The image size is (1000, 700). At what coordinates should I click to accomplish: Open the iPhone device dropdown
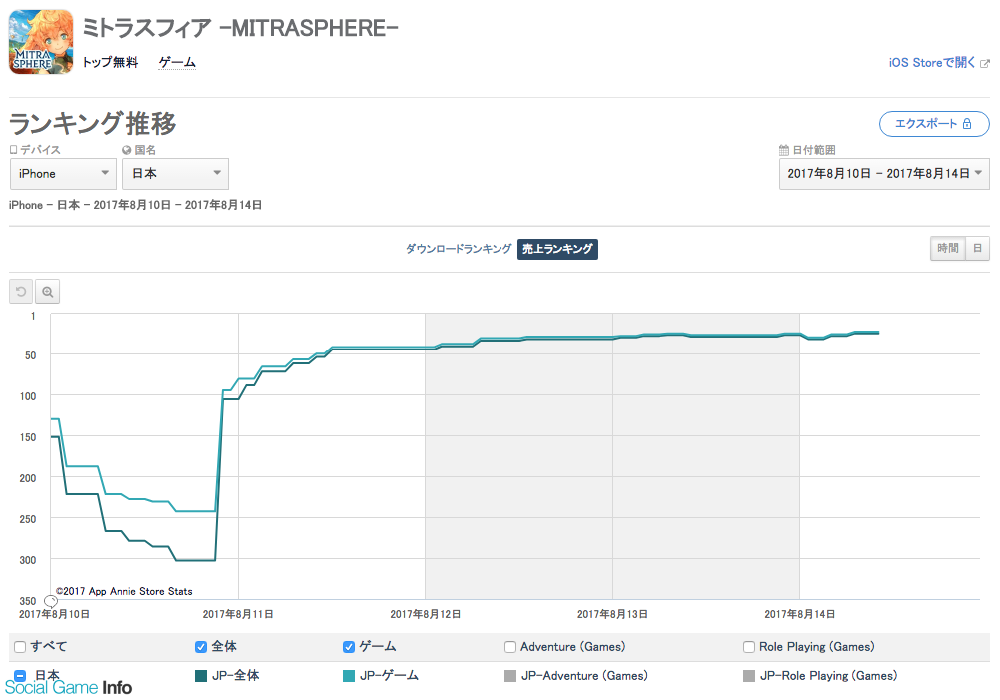tap(63, 174)
